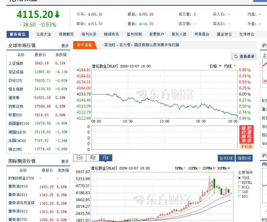267x222 pixels.
Task: Open the 日经225 quote link
Action: tap(15, 80)
